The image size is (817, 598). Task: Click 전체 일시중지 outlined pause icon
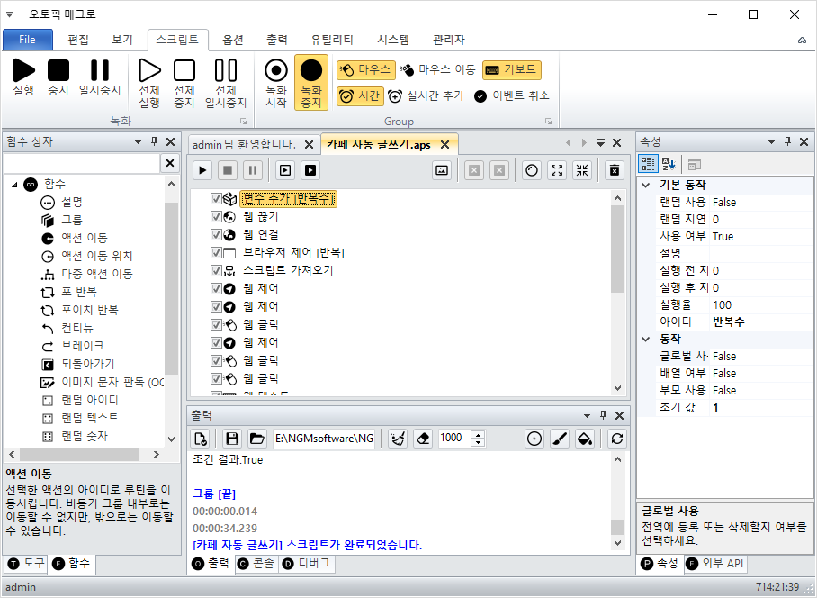point(226,70)
